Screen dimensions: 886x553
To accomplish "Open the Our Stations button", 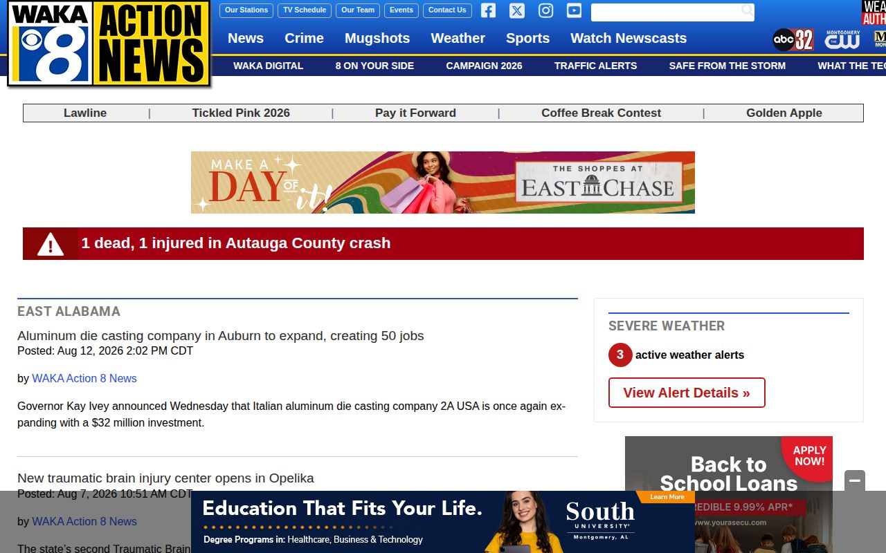I will (246, 10).
